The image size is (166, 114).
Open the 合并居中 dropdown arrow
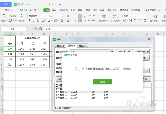[108, 20]
